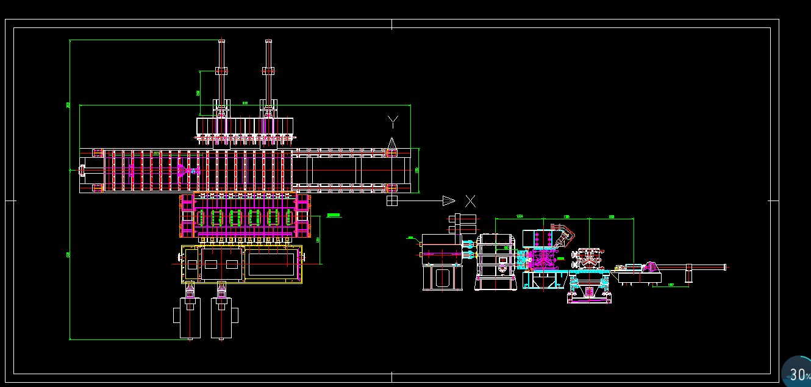This screenshot has height=387, width=811.
Task: Select the X axis arrowhead of UCS icon
Action: point(449,201)
